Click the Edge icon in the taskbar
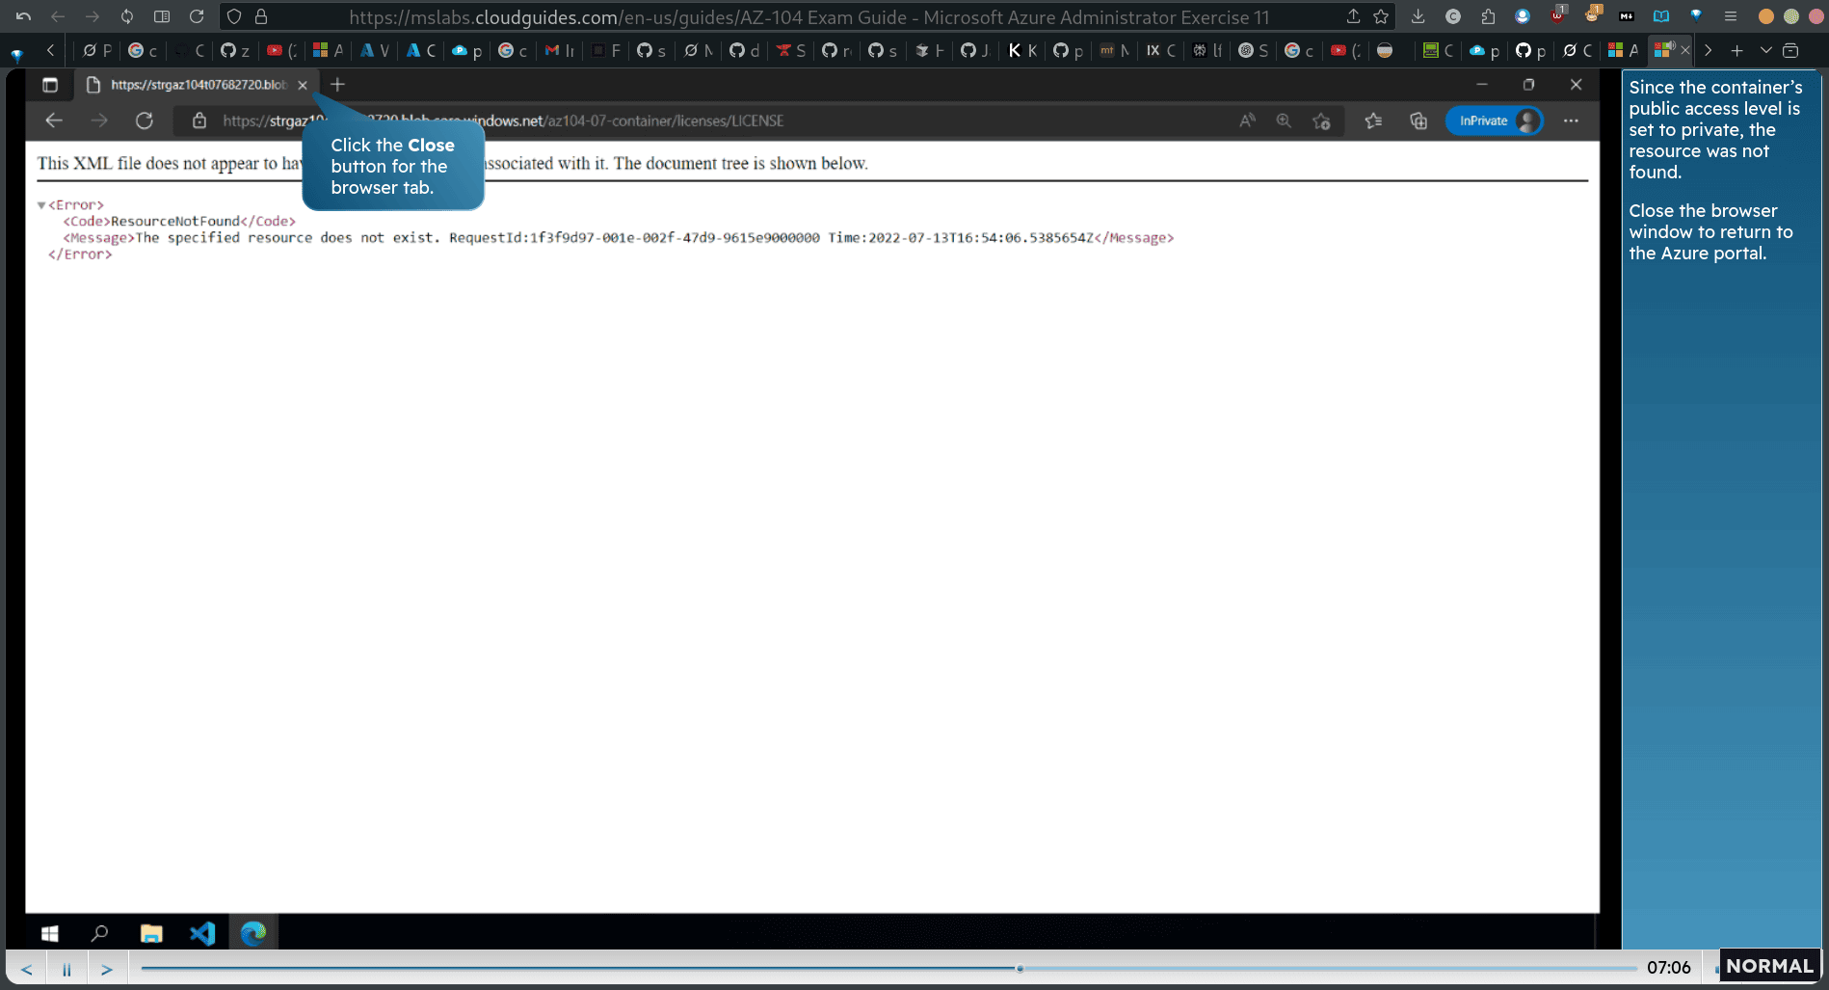 click(x=253, y=933)
